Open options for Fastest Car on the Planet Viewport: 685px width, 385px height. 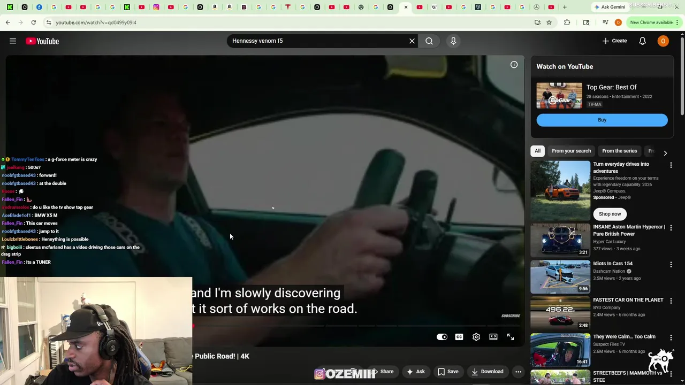671,301
